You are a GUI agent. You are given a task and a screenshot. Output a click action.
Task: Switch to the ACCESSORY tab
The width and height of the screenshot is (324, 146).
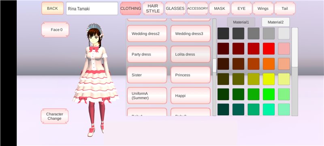198,9
